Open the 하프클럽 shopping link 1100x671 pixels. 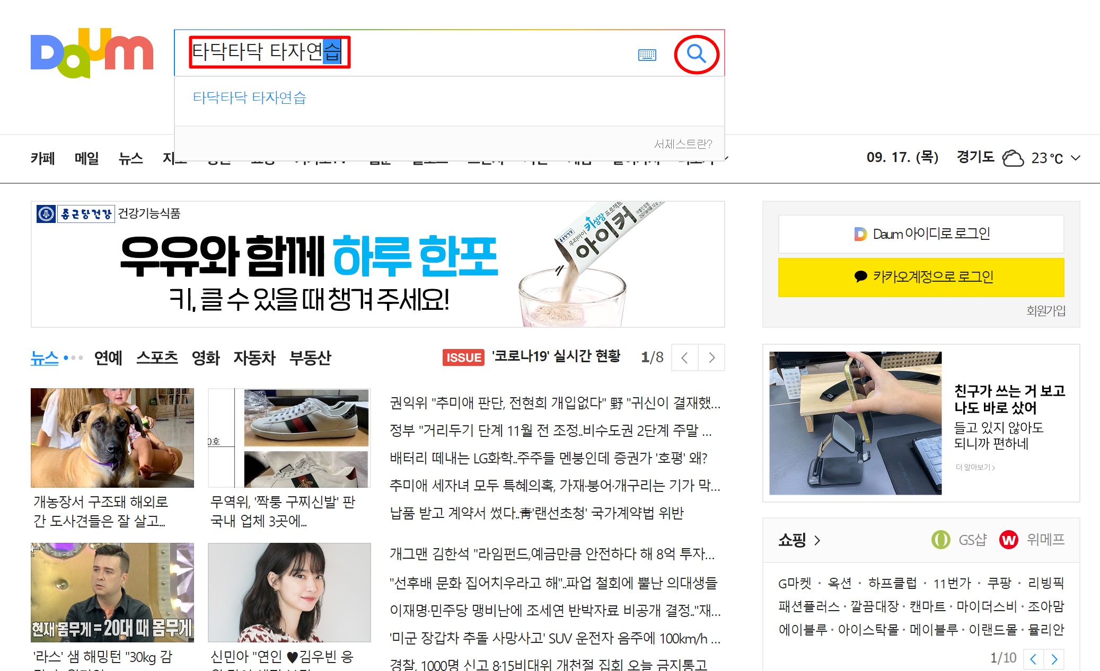pos(892,584)
